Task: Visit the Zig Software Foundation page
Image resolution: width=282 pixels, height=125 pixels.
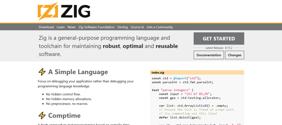Action: click(x=96, y=27)
